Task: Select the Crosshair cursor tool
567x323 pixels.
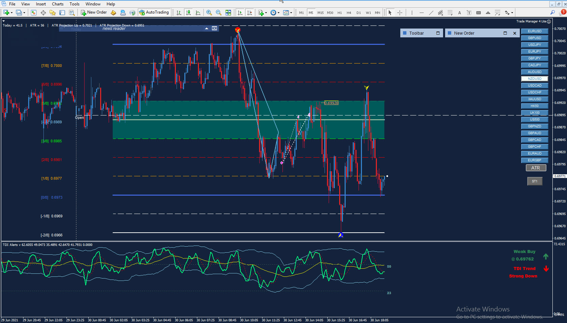Action: pos(400,13)
